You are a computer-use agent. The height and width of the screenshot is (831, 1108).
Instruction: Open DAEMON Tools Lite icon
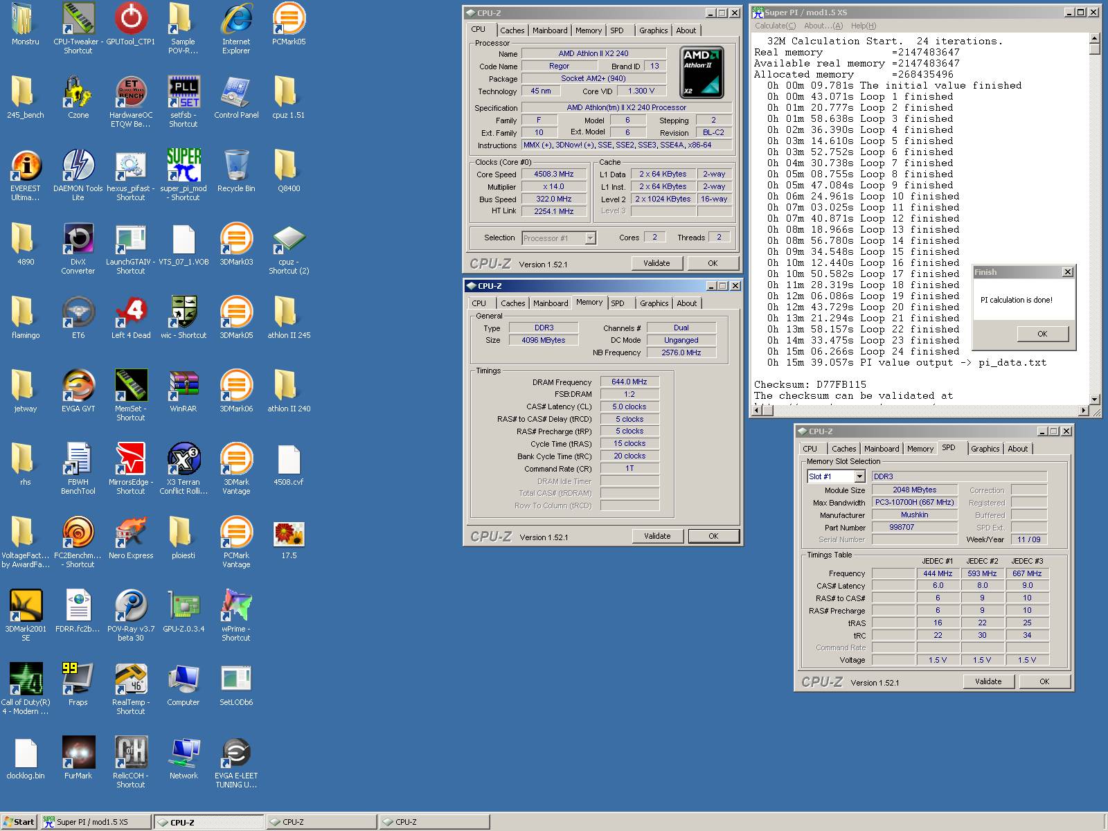(x=78, y=166)
